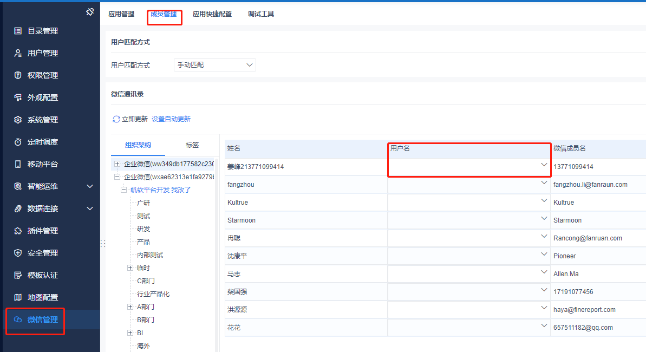Select the 广研 department
The height and width of the screenshot is (352, 646).
tap(143, 203)
